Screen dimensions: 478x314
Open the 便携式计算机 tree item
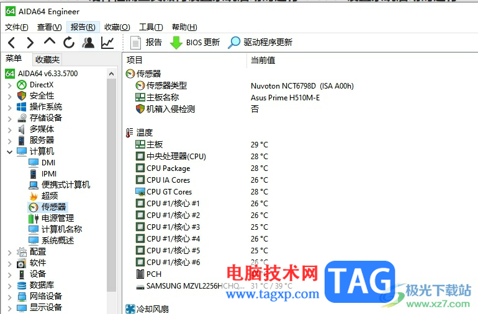coord(59,185)
